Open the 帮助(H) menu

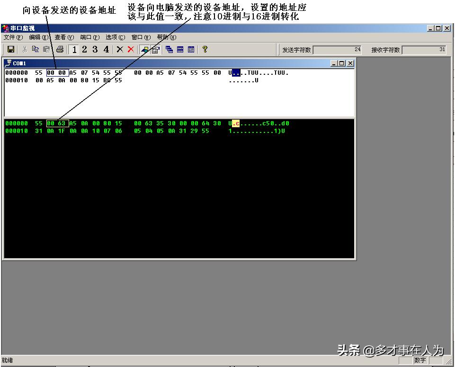click(167, 37)
